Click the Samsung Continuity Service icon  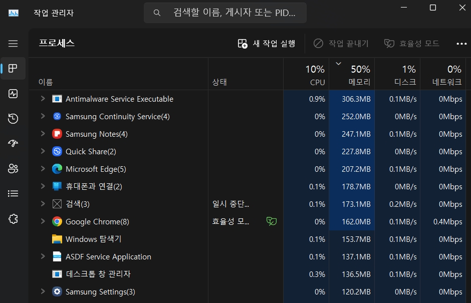click(57, 116)
